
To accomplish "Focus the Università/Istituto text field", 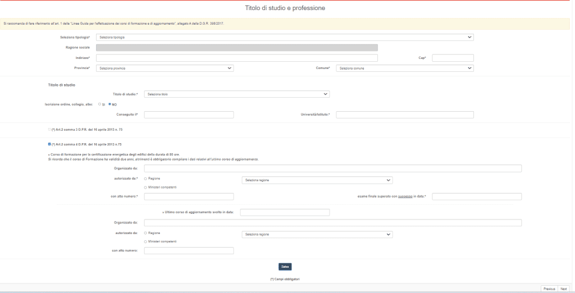I will pyautogui.click(x=405, y=115).
